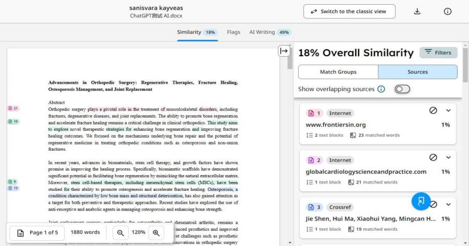
Task: Expand source 1 www.frontiersin.org details
Action: 448,110
